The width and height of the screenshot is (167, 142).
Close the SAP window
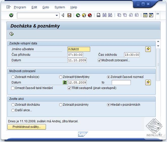tap(148, 4)
